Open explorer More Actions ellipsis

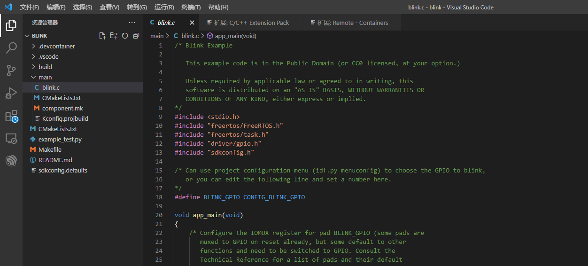pos(132,23)
